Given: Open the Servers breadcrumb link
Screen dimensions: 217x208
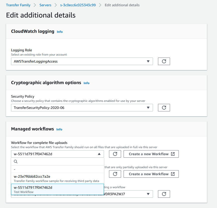Looking at the screenshot, I should 45,5.
